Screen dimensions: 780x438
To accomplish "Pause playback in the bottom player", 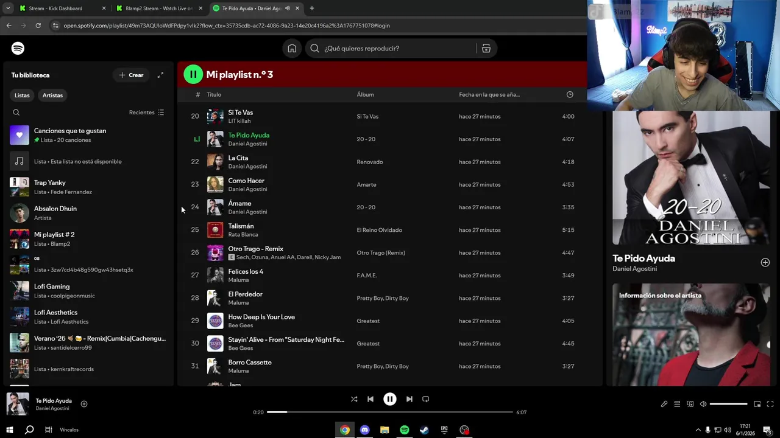I will coord(390,399).
